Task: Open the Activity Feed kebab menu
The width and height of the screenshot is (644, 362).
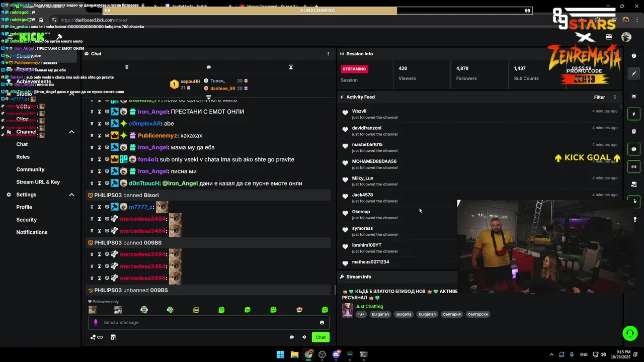Action: tap(615, 97)
